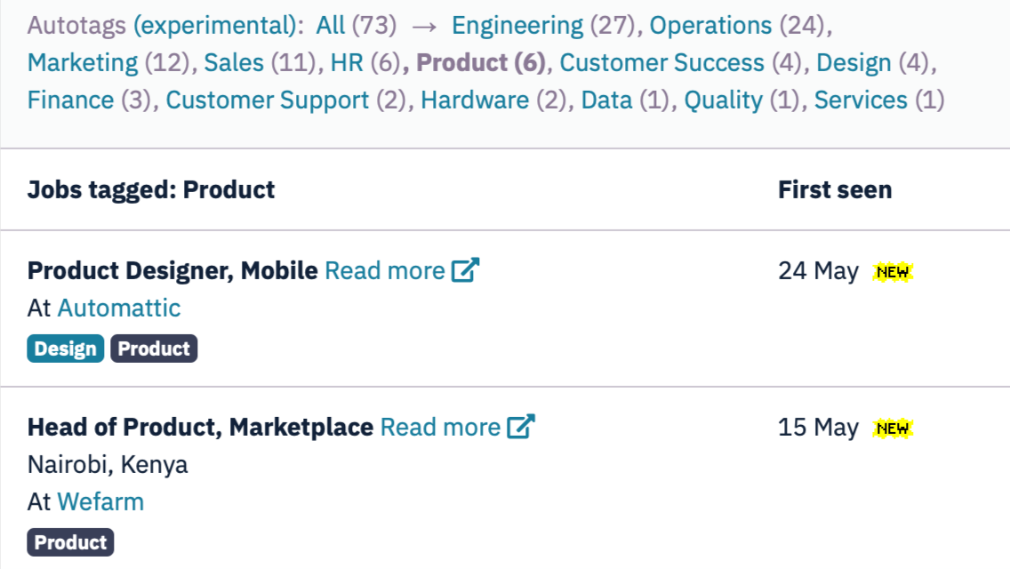Viewport: 1010px width, 569px height.
Task: Filter jobs by Engineering autotag
Action: 517,26
